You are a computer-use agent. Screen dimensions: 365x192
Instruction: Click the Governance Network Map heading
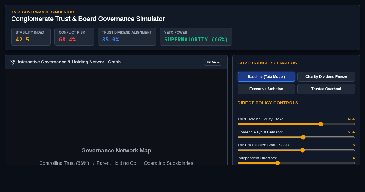pyautogui.click(x=116, y=151)
